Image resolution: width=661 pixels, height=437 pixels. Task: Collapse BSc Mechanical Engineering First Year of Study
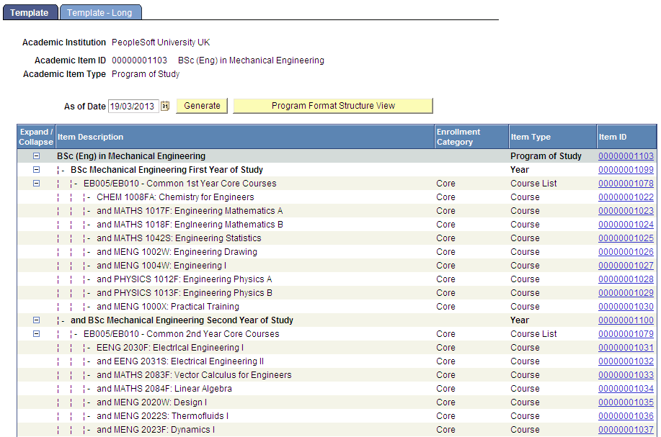(36, 170)
